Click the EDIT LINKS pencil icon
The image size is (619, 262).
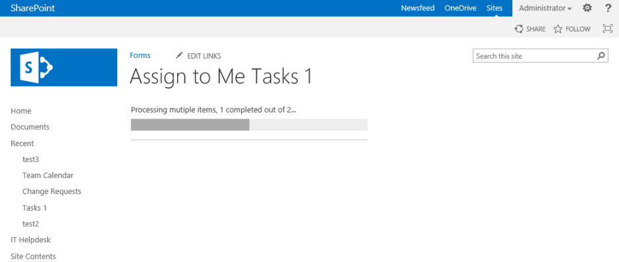[x=179, y=56]
